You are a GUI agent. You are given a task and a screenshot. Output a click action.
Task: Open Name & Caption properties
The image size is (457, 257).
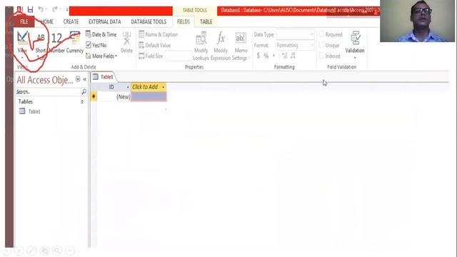(x=159, y=35)
